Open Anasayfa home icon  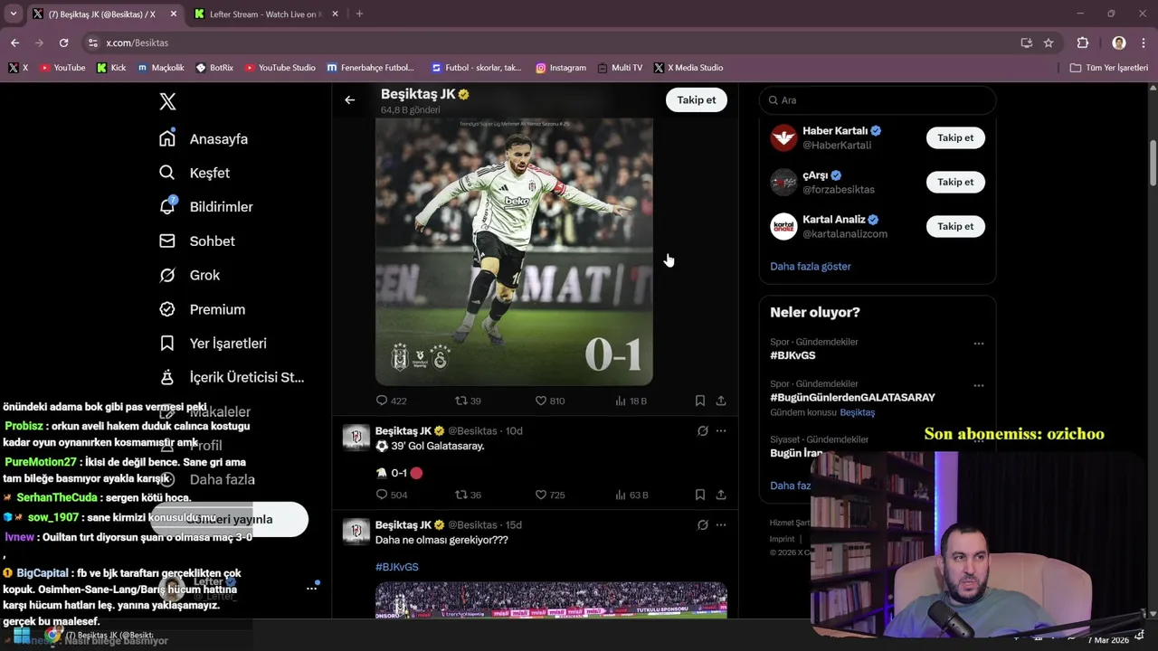click(167, 138)
